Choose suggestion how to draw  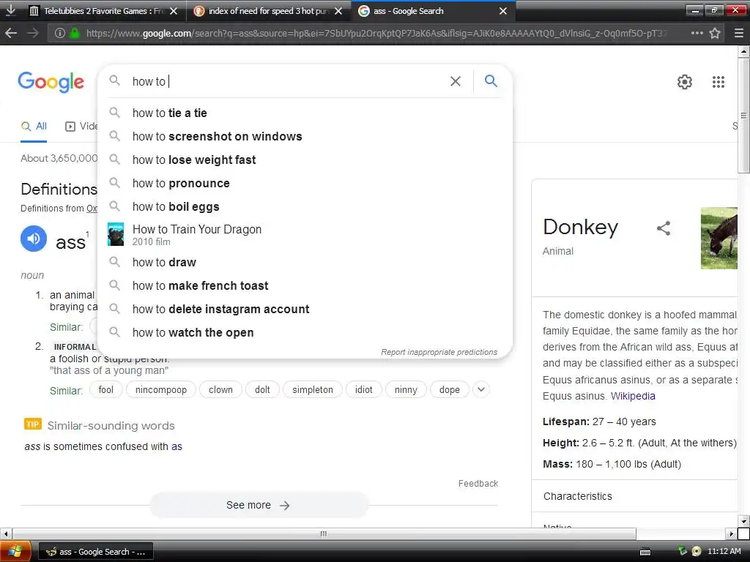point(305,263)
